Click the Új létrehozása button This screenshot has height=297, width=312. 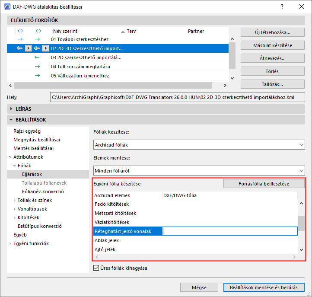point(273,32)
